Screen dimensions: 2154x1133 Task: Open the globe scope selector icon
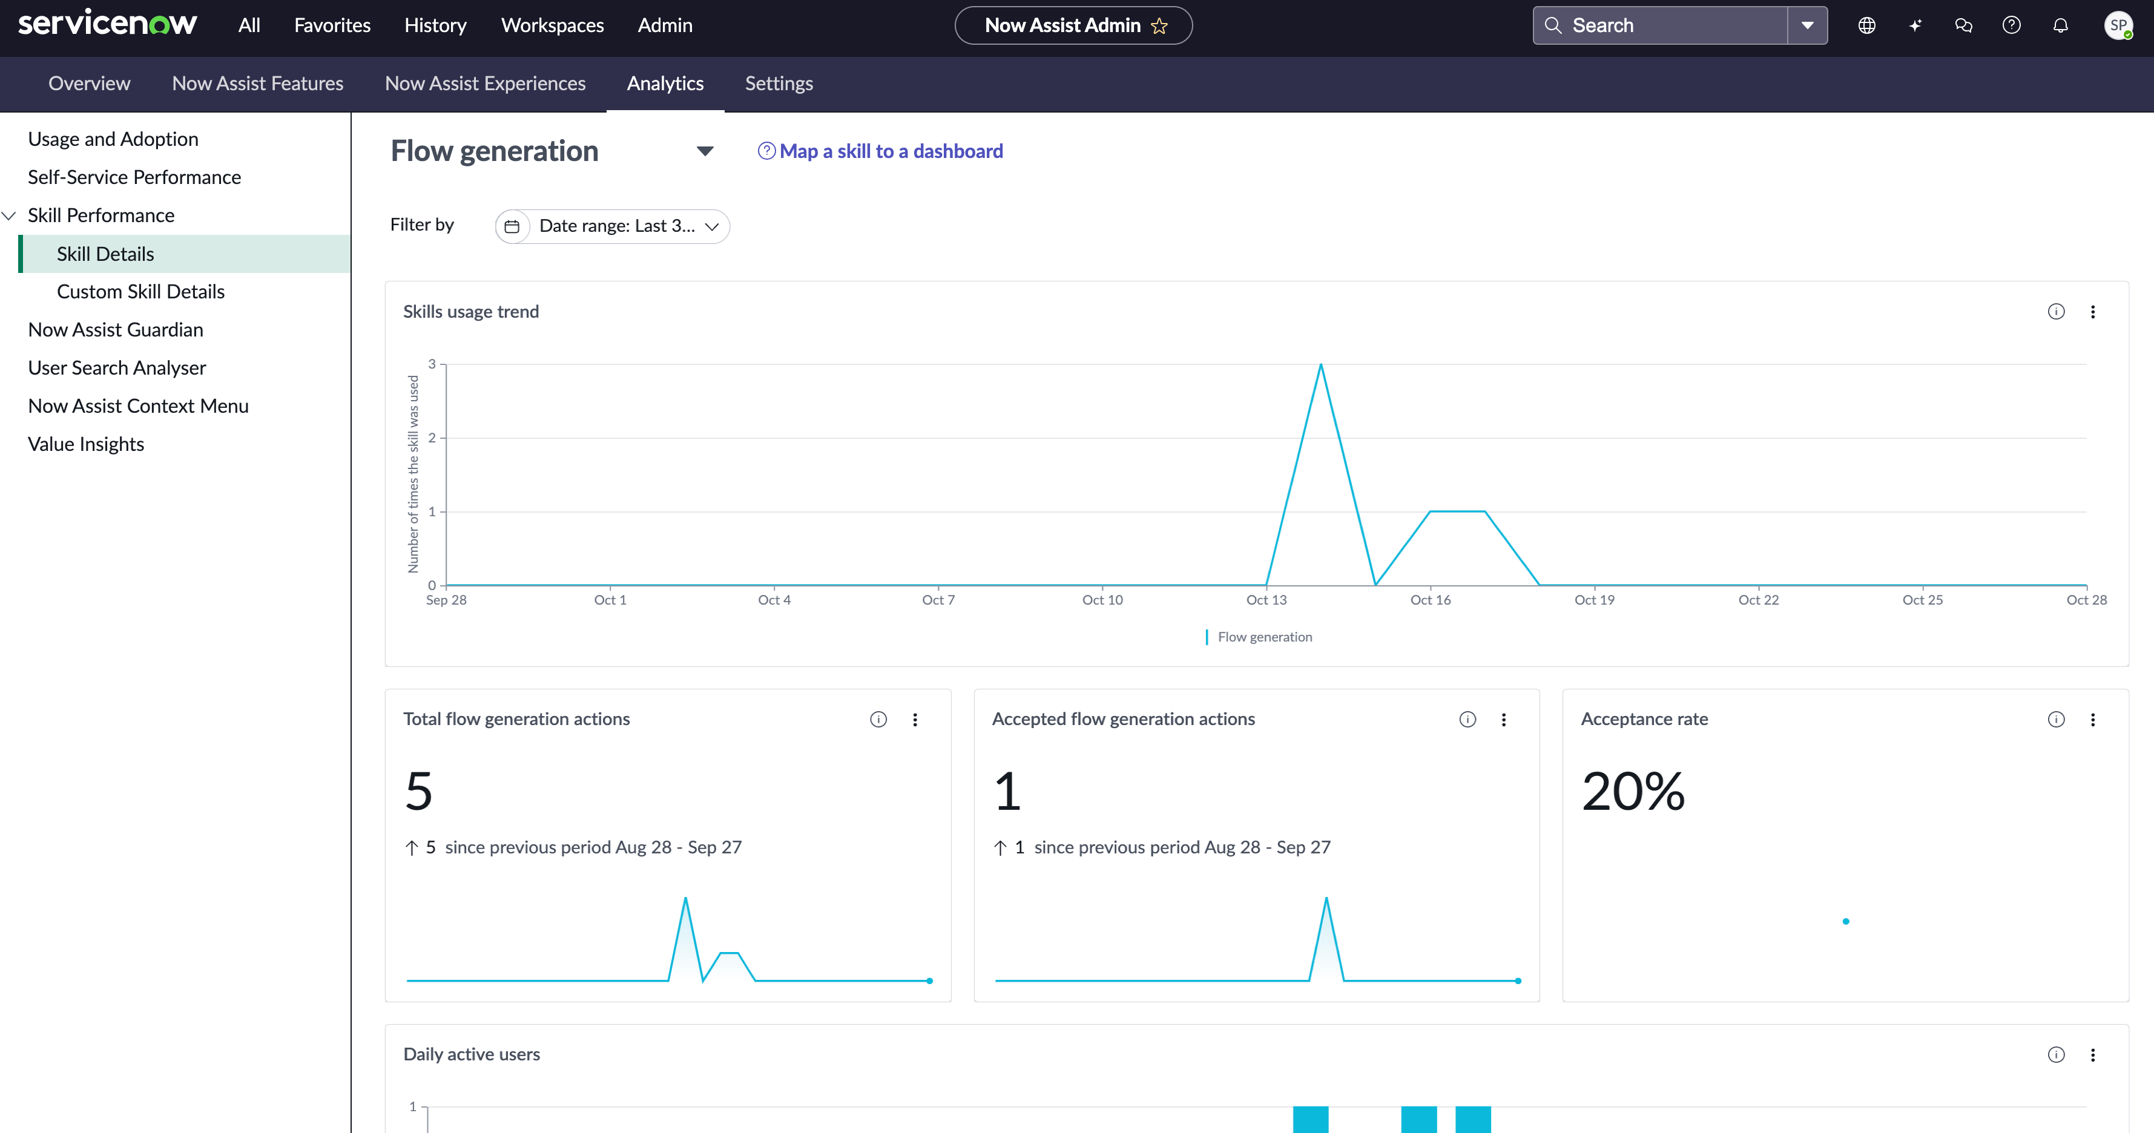1866,25
